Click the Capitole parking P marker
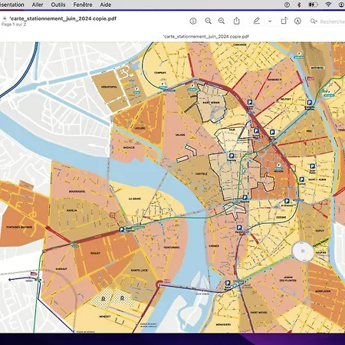 [232, 156]
